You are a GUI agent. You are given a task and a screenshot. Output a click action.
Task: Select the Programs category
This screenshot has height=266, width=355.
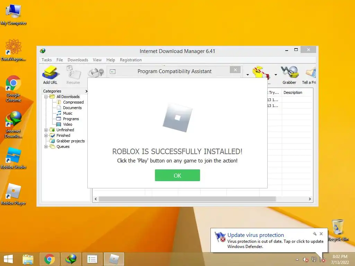pyautogui.click(x=71, y=119)
